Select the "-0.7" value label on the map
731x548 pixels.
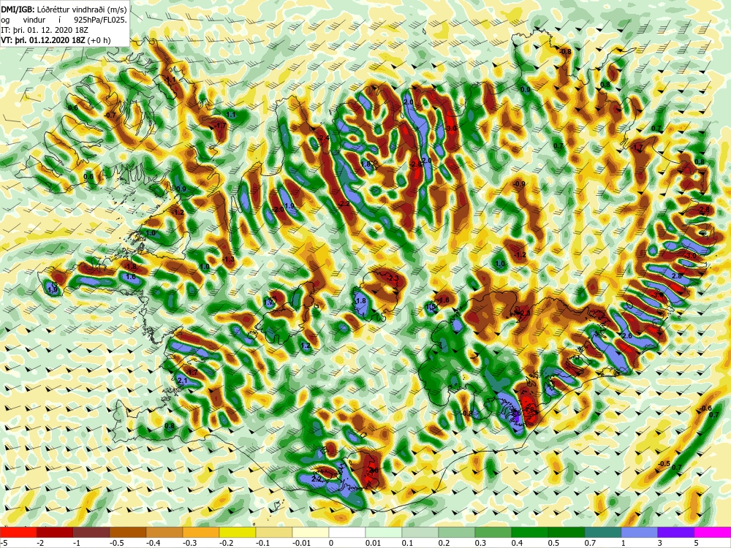click(110, 115)
